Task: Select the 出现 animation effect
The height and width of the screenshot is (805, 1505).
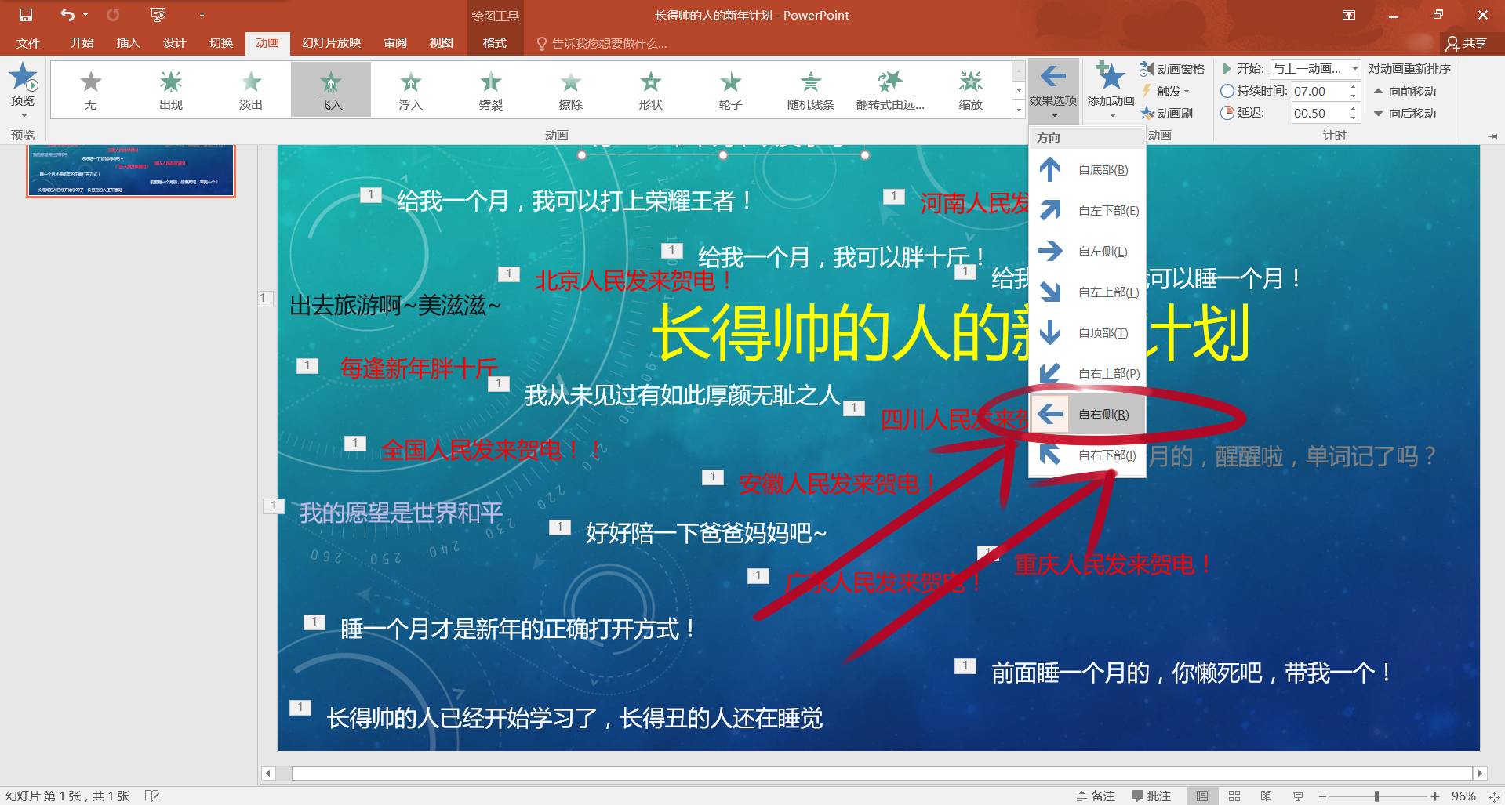Action: coord(171,90)
